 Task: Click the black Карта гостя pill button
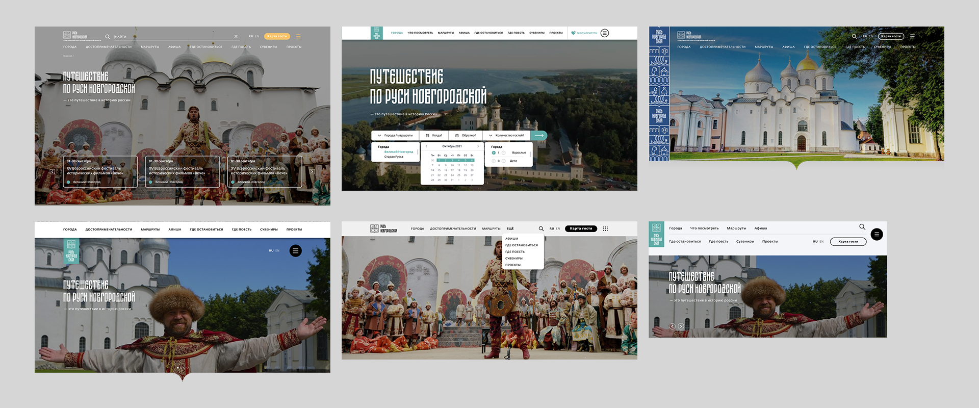click(x=581, y=228)
